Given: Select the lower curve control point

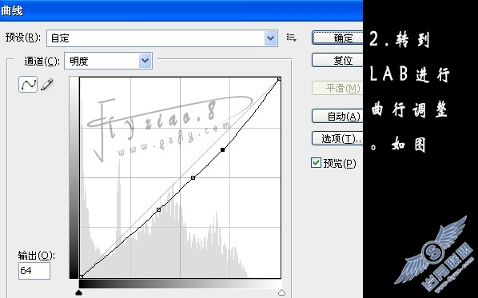Looking at the screenshot, I should click(x=158, y=209).
